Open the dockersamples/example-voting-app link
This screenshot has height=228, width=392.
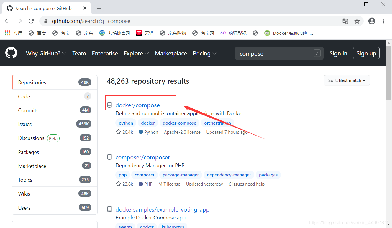point(163,209)
